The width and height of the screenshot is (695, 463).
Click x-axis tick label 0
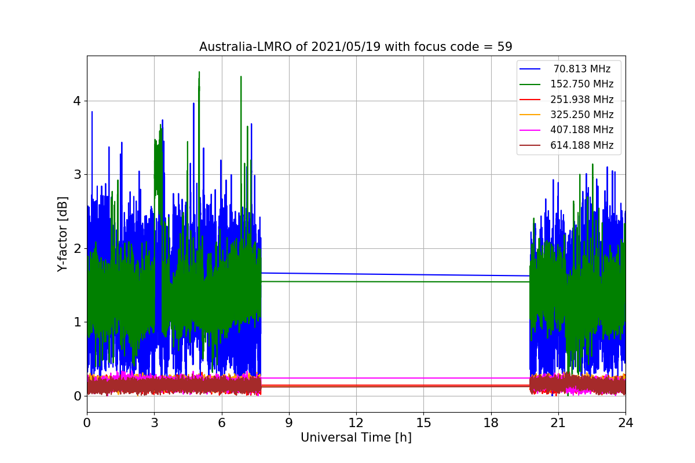87,423
